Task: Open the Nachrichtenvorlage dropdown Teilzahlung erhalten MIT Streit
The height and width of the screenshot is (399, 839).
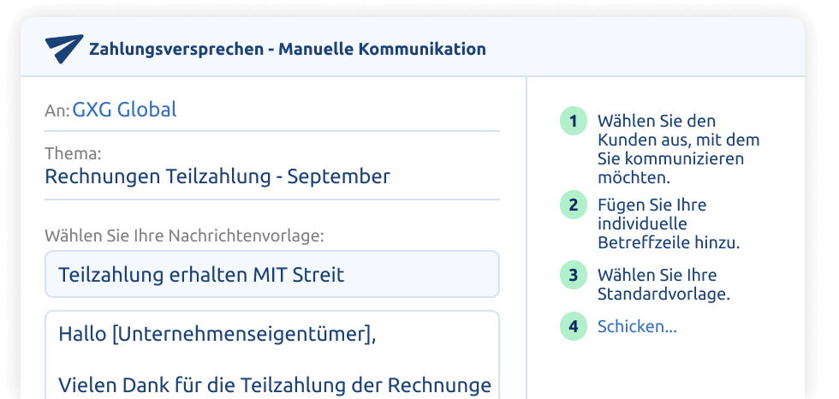Action: tap(272, 274)
